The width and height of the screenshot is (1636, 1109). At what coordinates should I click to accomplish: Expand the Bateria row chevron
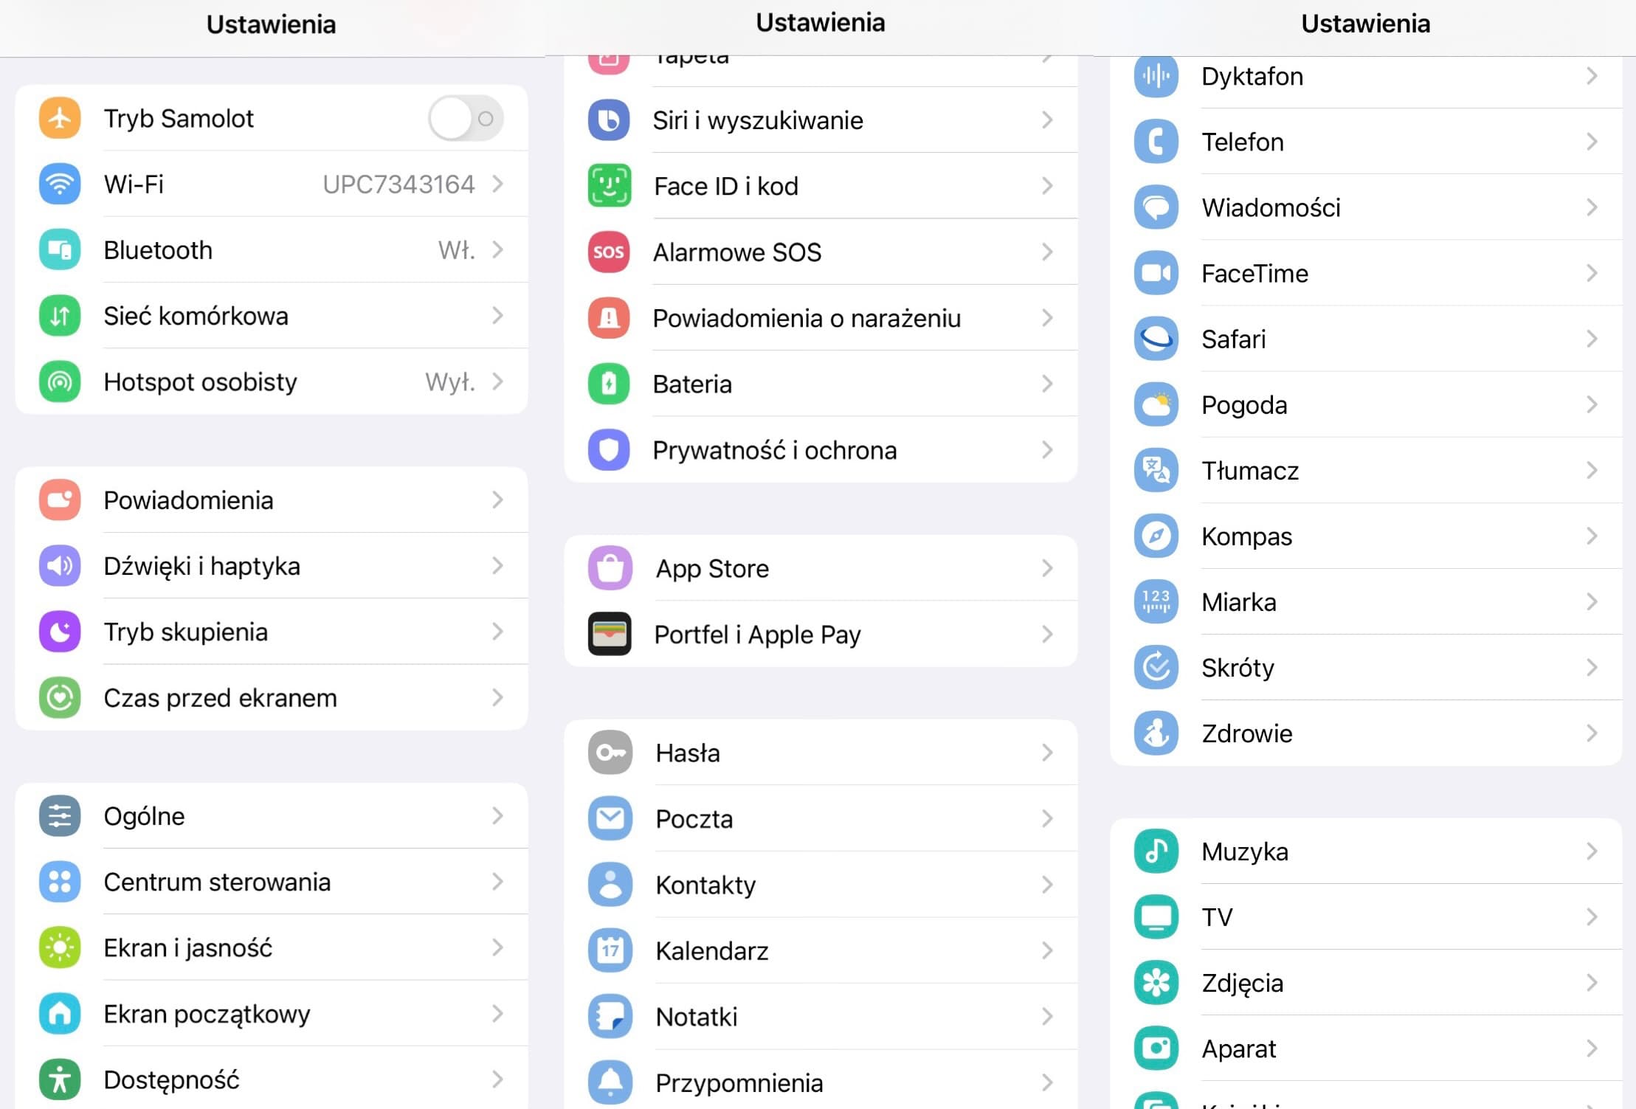tap(1047, 384)
